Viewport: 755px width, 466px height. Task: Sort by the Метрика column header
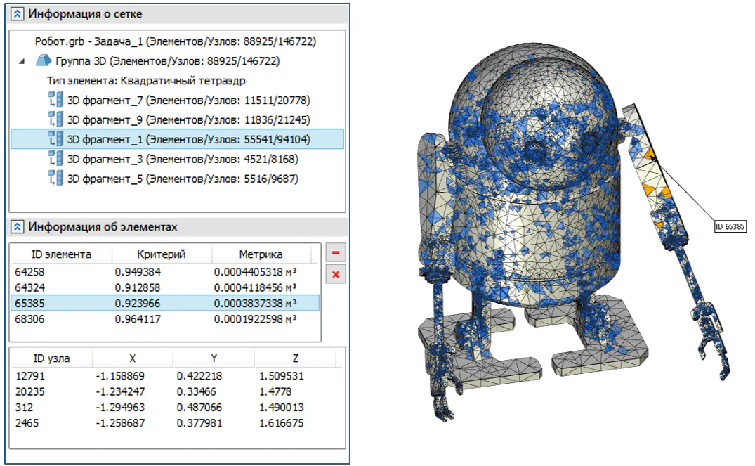click(x=261, y=254)
